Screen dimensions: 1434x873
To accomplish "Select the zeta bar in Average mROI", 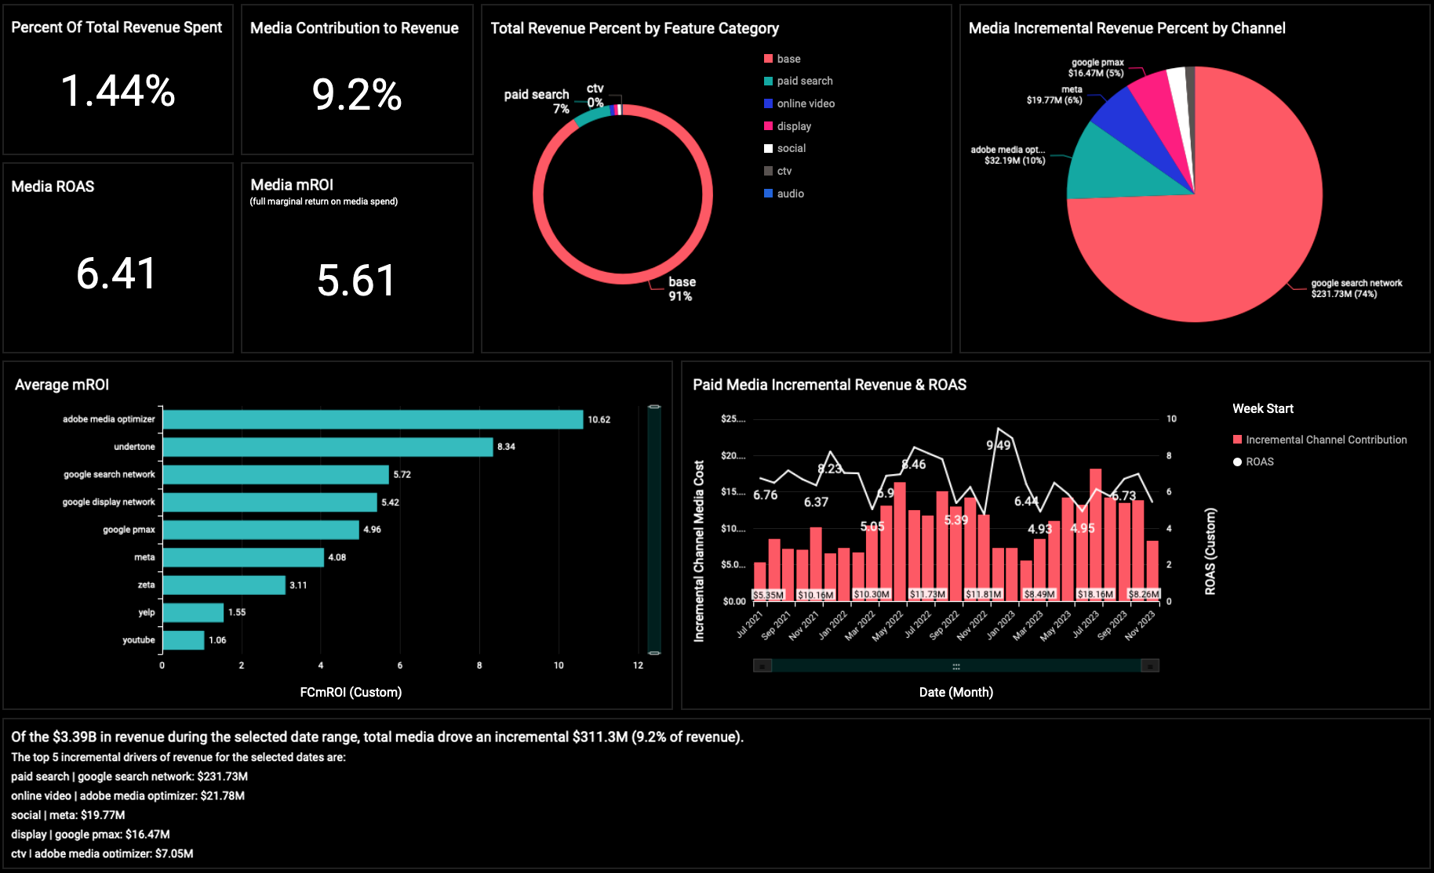I will coord(224,585).
